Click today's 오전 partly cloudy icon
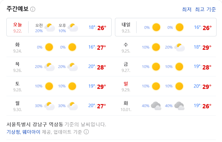This screenshot has width=222, height=142. pos(50,27)
